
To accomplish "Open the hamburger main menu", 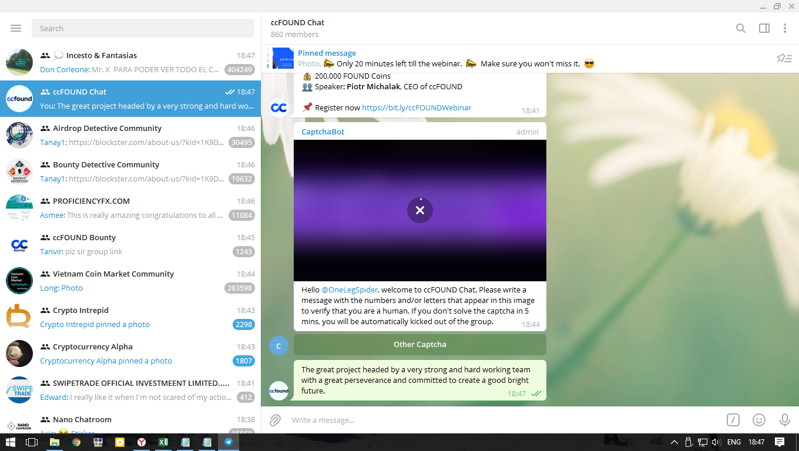I will (x=16, y=28).
